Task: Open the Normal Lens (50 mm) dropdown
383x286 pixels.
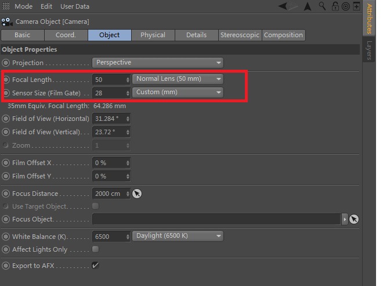Action: [x=178, y=79]
